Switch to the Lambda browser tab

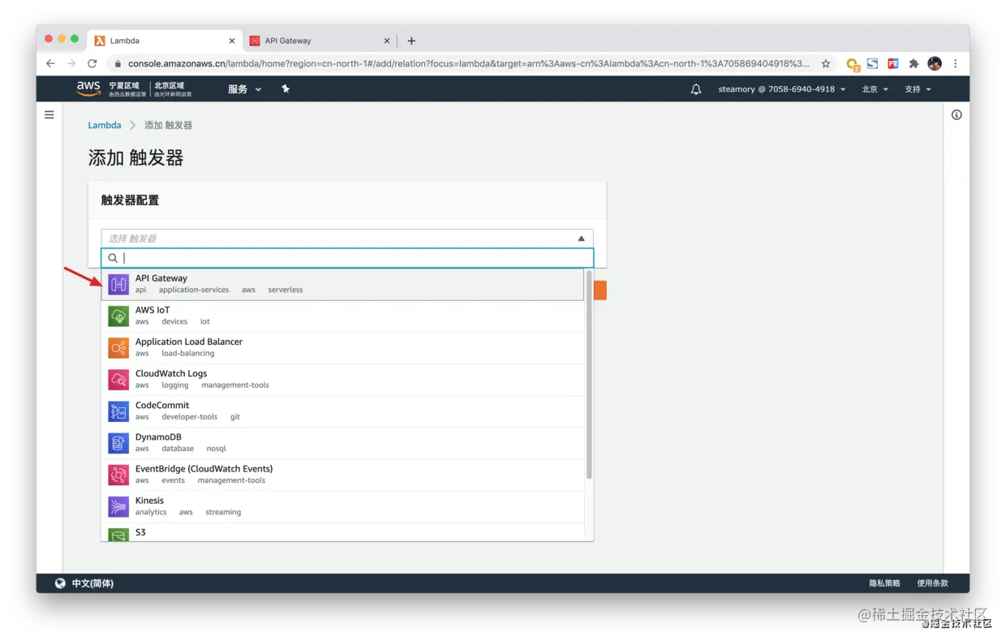tap(166, 41)
